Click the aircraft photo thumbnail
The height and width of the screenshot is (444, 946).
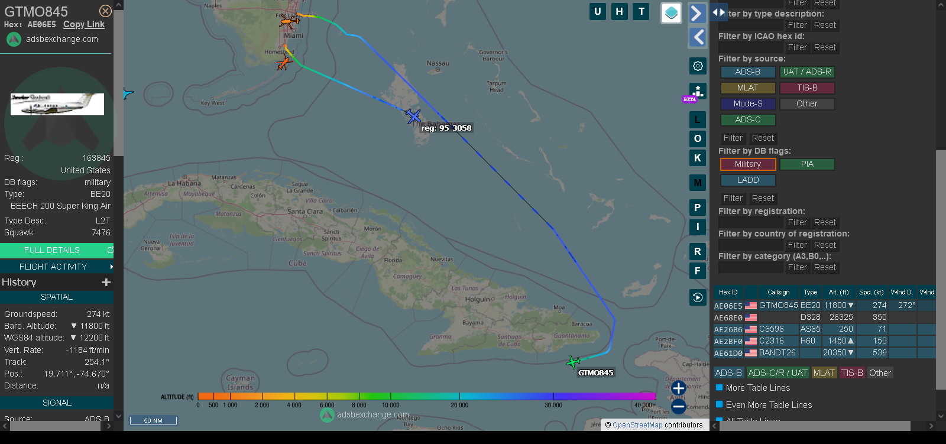coord(57,104)
